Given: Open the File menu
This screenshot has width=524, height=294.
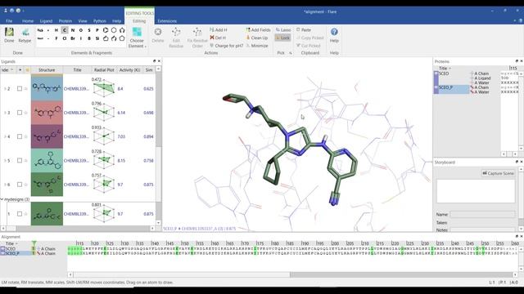Looking at the screenshot, I should (x=9, y=21).
